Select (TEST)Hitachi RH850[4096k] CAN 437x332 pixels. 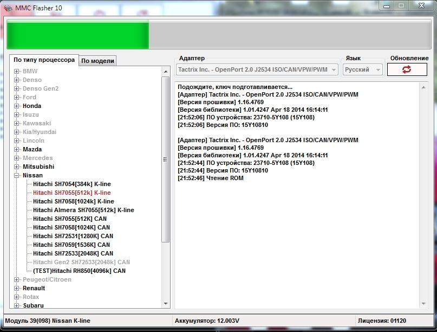tap(80, 271)
